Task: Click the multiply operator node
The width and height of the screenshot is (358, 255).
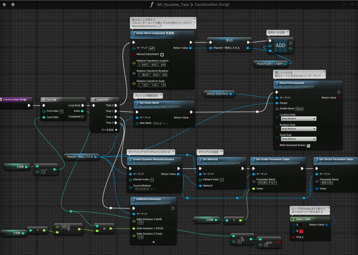Action: [x=104, y=228]
